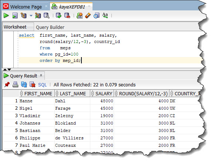Click the SQL link in result toolbar
This screenshot has width=215, height=165.
[x=42, y=85]
